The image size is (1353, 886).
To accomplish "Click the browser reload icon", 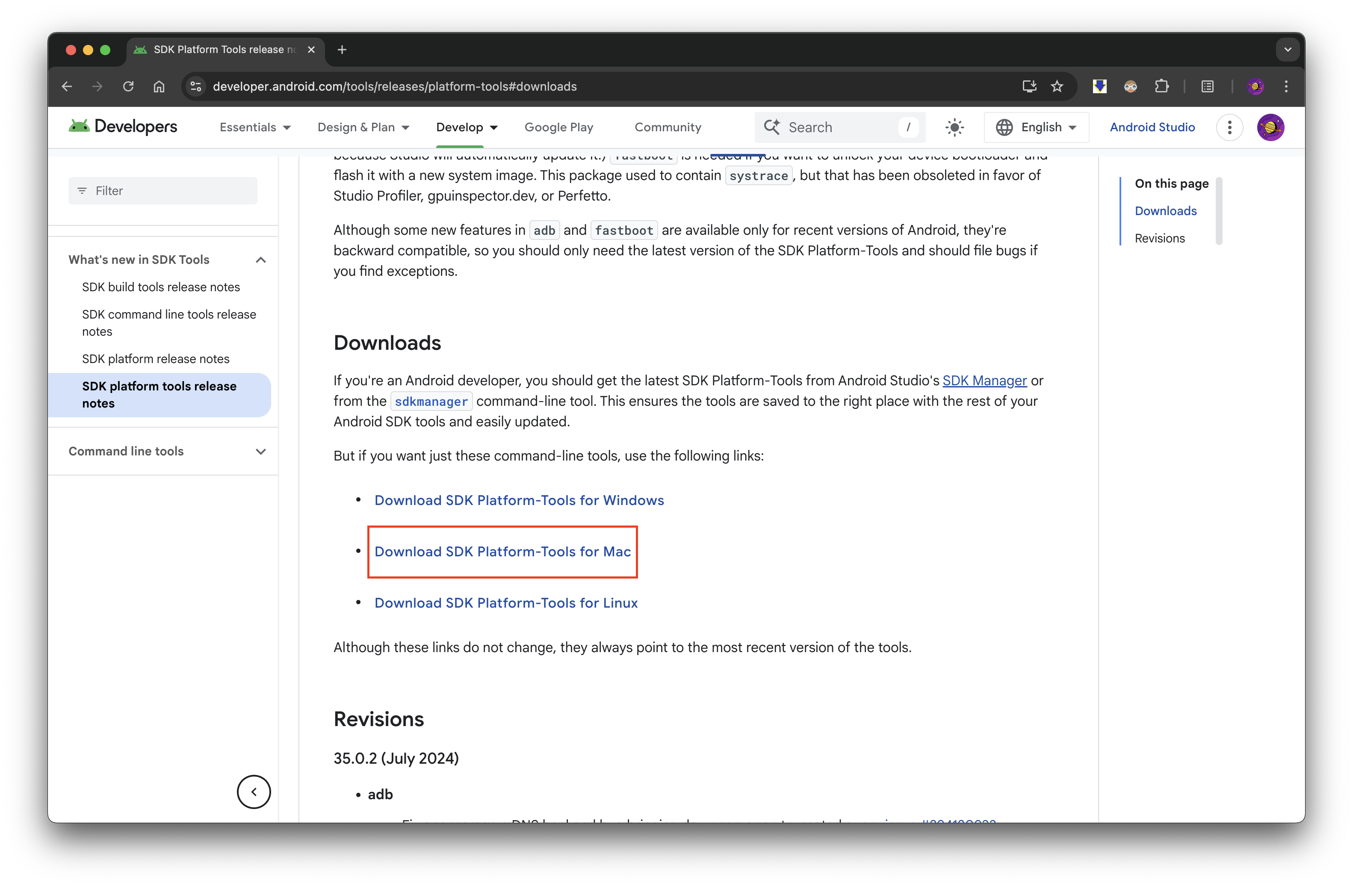I will point(128,86).
